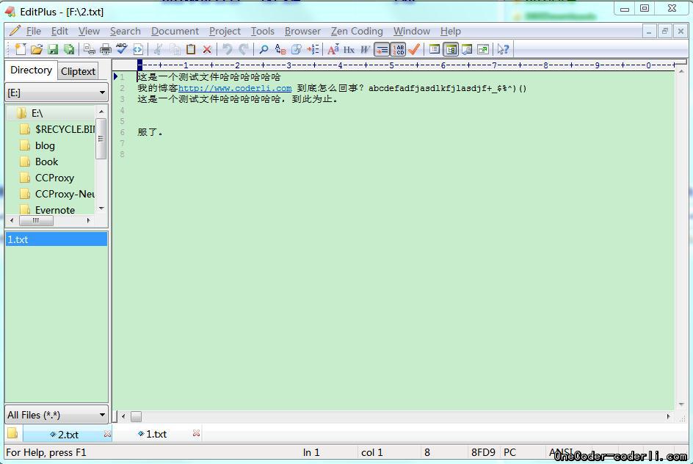Click the Spell check ABC icon
This screenshot has width=693, height=464.
click(x=121, y=49)
